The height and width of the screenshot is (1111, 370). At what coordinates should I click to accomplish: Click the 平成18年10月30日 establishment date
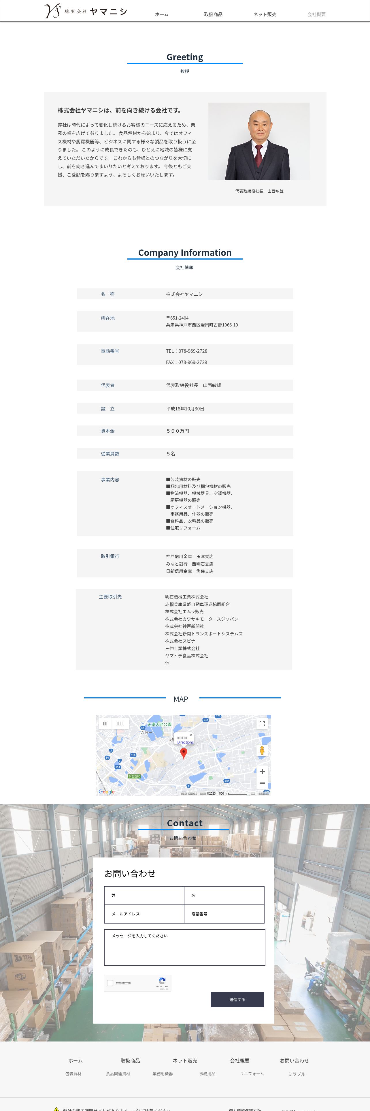185,408
